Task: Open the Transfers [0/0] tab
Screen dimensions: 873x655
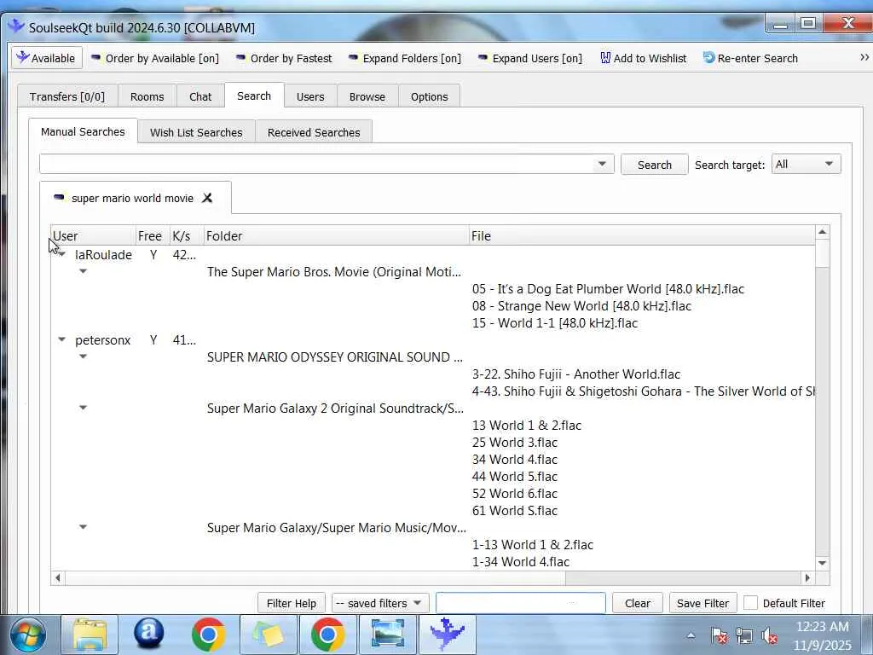Action: 66,96
